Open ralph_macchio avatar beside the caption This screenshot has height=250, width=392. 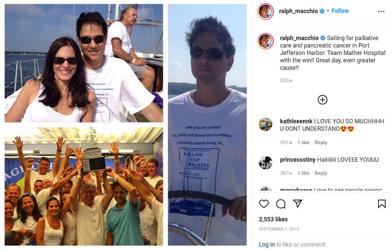(x=265, y=41)
